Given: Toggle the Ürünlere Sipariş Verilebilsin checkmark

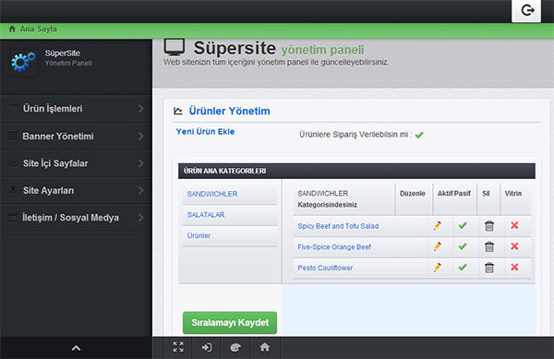Looking at the screenshot, I should 419,135.
